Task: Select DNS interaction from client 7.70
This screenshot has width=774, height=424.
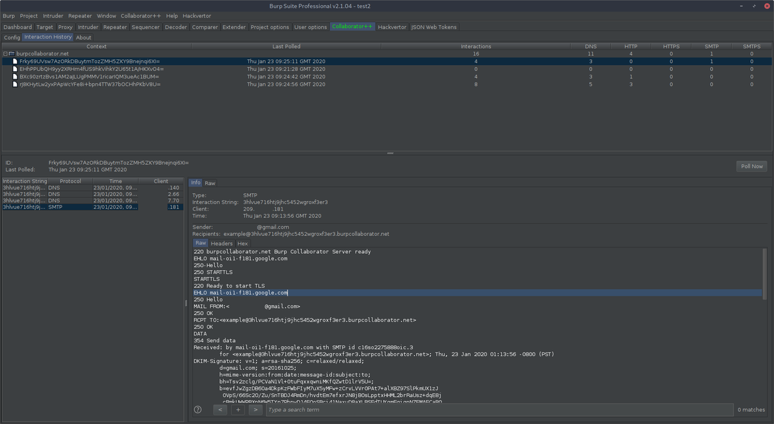Action: [92, 200]
